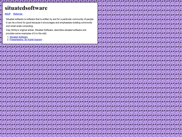Open Freewheeling, By Kartik Agaram link
The image size is (182, 137).
point(26,40)
